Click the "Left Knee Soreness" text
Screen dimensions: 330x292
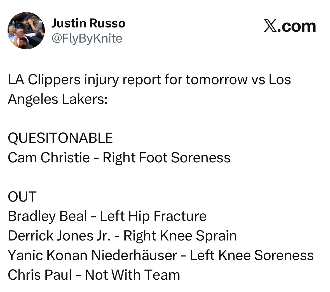(252, 255)
